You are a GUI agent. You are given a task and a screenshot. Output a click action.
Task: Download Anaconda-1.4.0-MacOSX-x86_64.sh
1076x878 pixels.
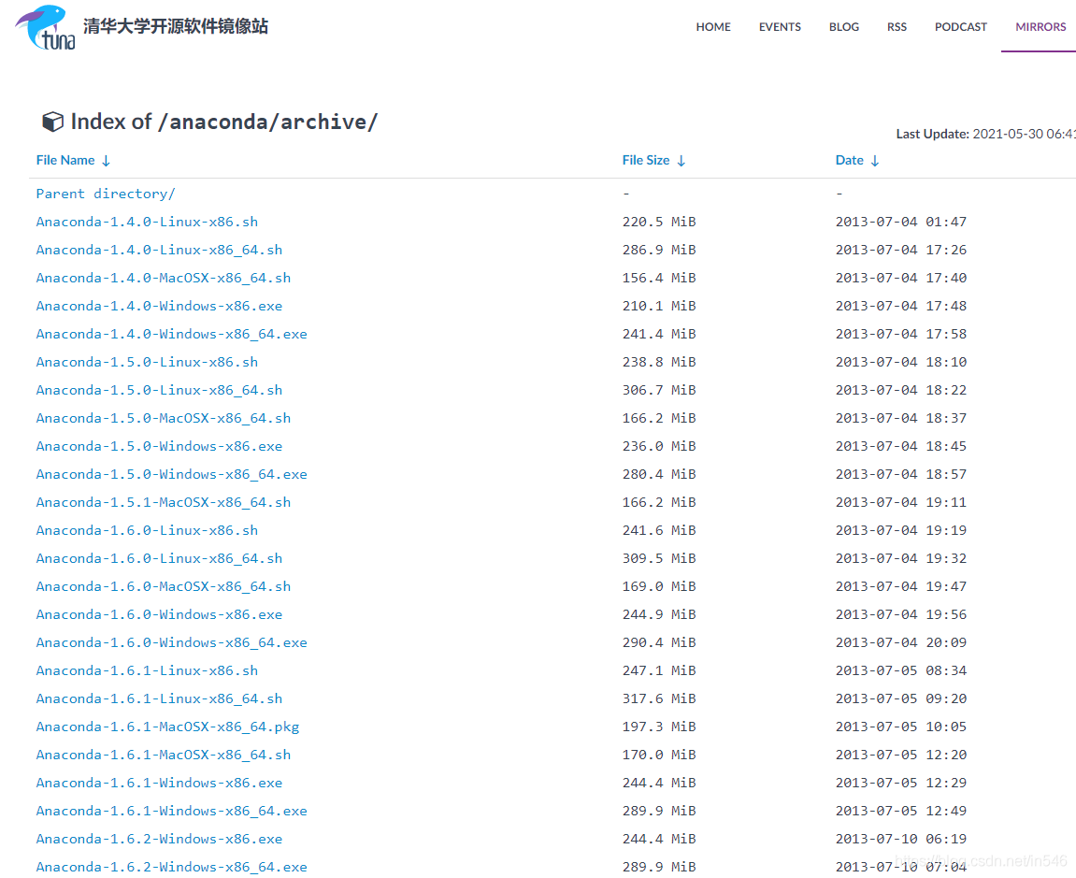(164, 278)
